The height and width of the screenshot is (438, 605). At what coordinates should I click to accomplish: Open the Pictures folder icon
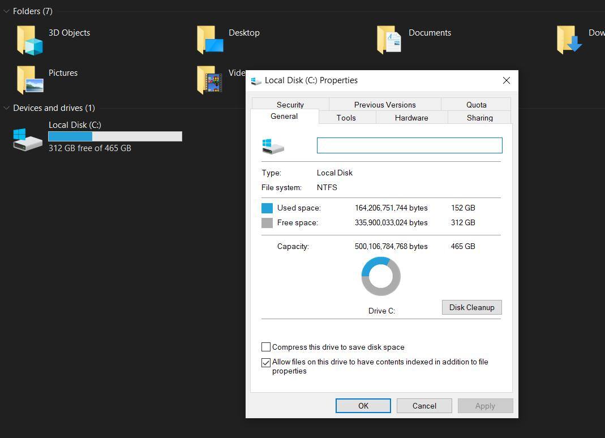tap(30, 80)
